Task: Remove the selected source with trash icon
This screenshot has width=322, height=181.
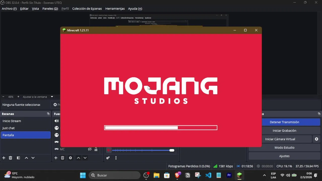Action: pyautogui.click(x=63, y=158)
